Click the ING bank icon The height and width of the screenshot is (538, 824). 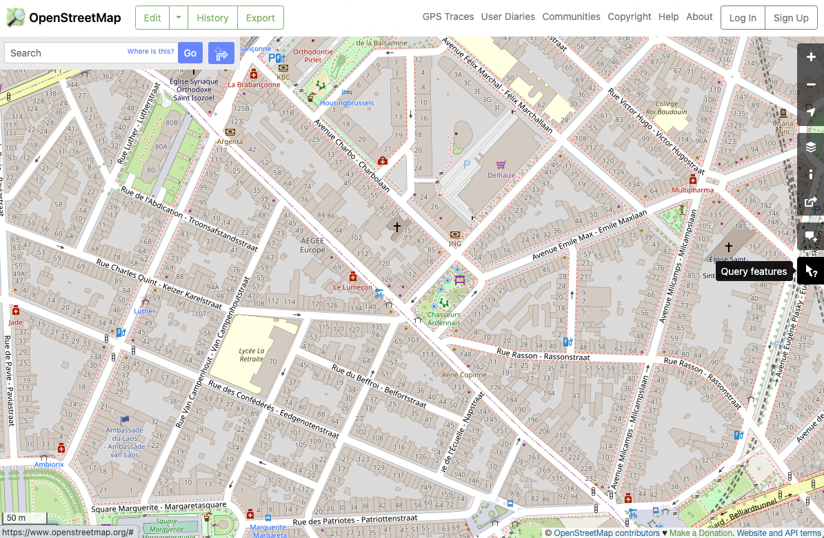point(454,234)
